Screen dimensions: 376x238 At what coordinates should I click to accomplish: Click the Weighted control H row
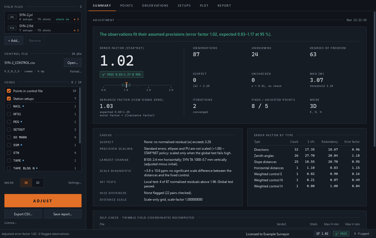pos(307,186)
